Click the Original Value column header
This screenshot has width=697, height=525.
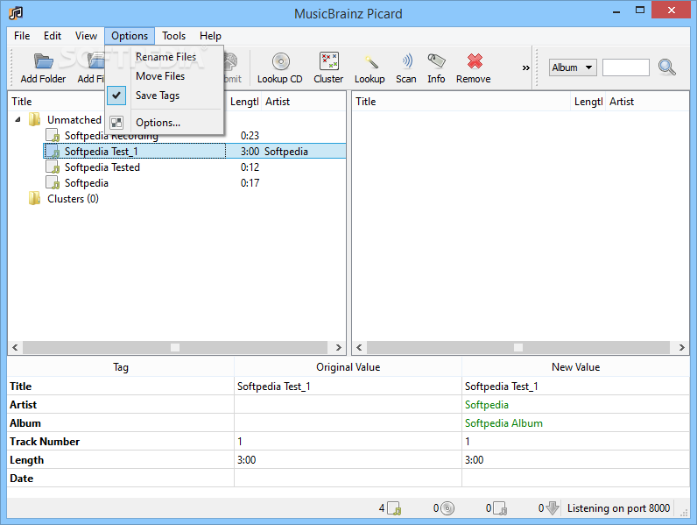point(348,367)
